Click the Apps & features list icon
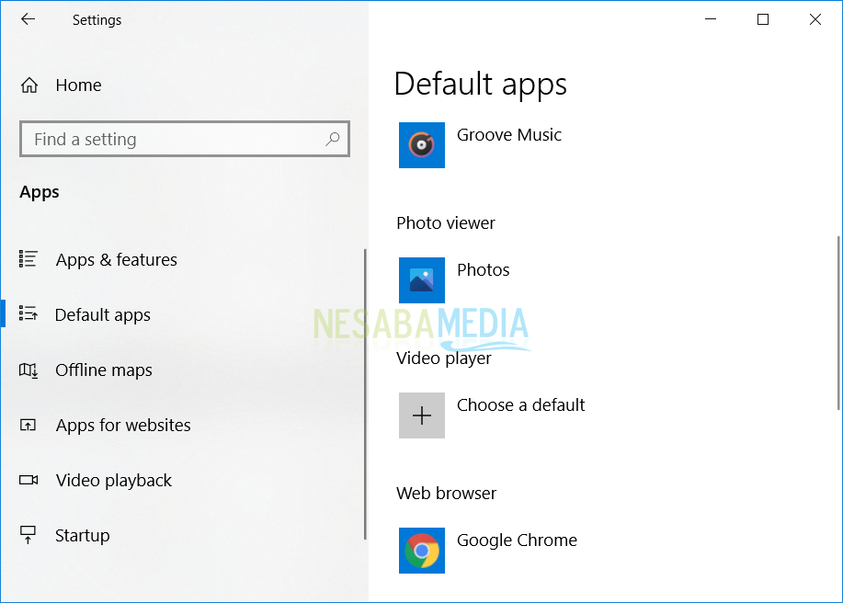This screenshot has width=843, height=603. pos(28,259)
